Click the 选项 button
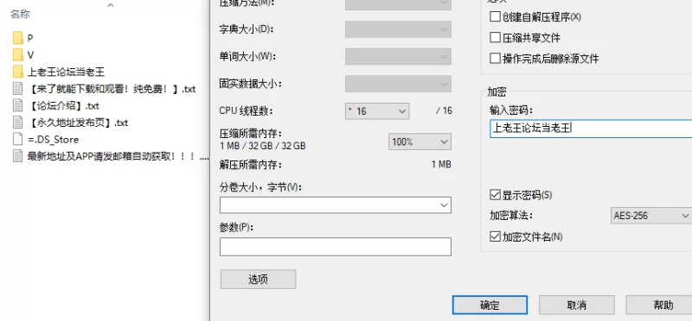The height and width of the screenshot is (321, 692). pyautogui.click(x=258, y=280)
